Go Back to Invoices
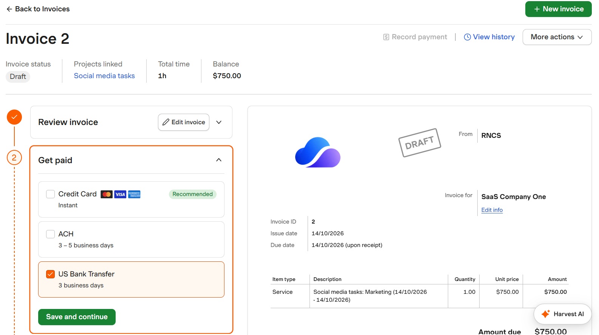This screenshot has width=599, height=335. coord(38,9)
